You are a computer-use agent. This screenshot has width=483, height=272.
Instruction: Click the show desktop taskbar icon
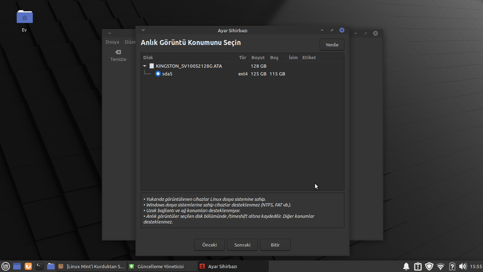tap(17, 267)
